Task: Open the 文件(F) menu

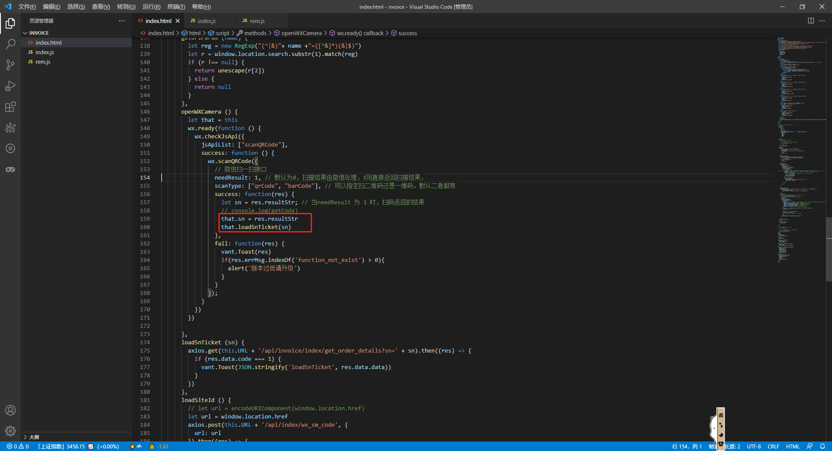Action: tap(27, 7)
